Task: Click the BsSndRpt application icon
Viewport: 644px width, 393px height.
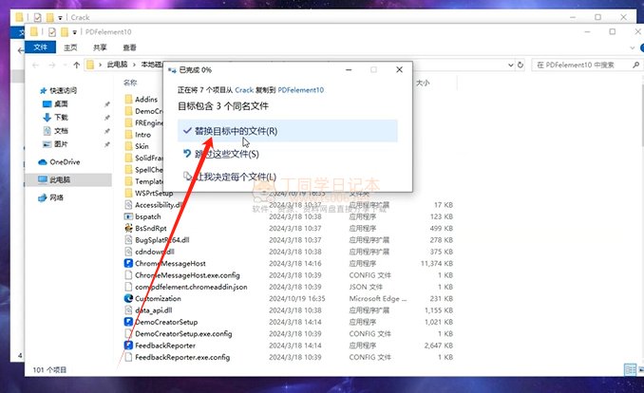Action: coord(128,228)
